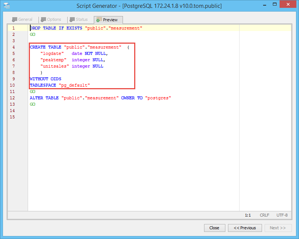The height and width of the screenshot is (239, 299).
Task: Click the CREATE TABLE "public"."measurement" line
Action: coord(80,47)
